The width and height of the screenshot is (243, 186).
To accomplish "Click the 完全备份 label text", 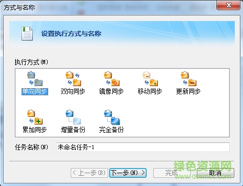I will pyautogui.click(x=111, y=130).
